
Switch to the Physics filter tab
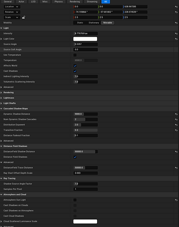59,2
